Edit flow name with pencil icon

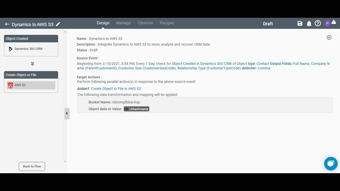(x=58, y=24)
